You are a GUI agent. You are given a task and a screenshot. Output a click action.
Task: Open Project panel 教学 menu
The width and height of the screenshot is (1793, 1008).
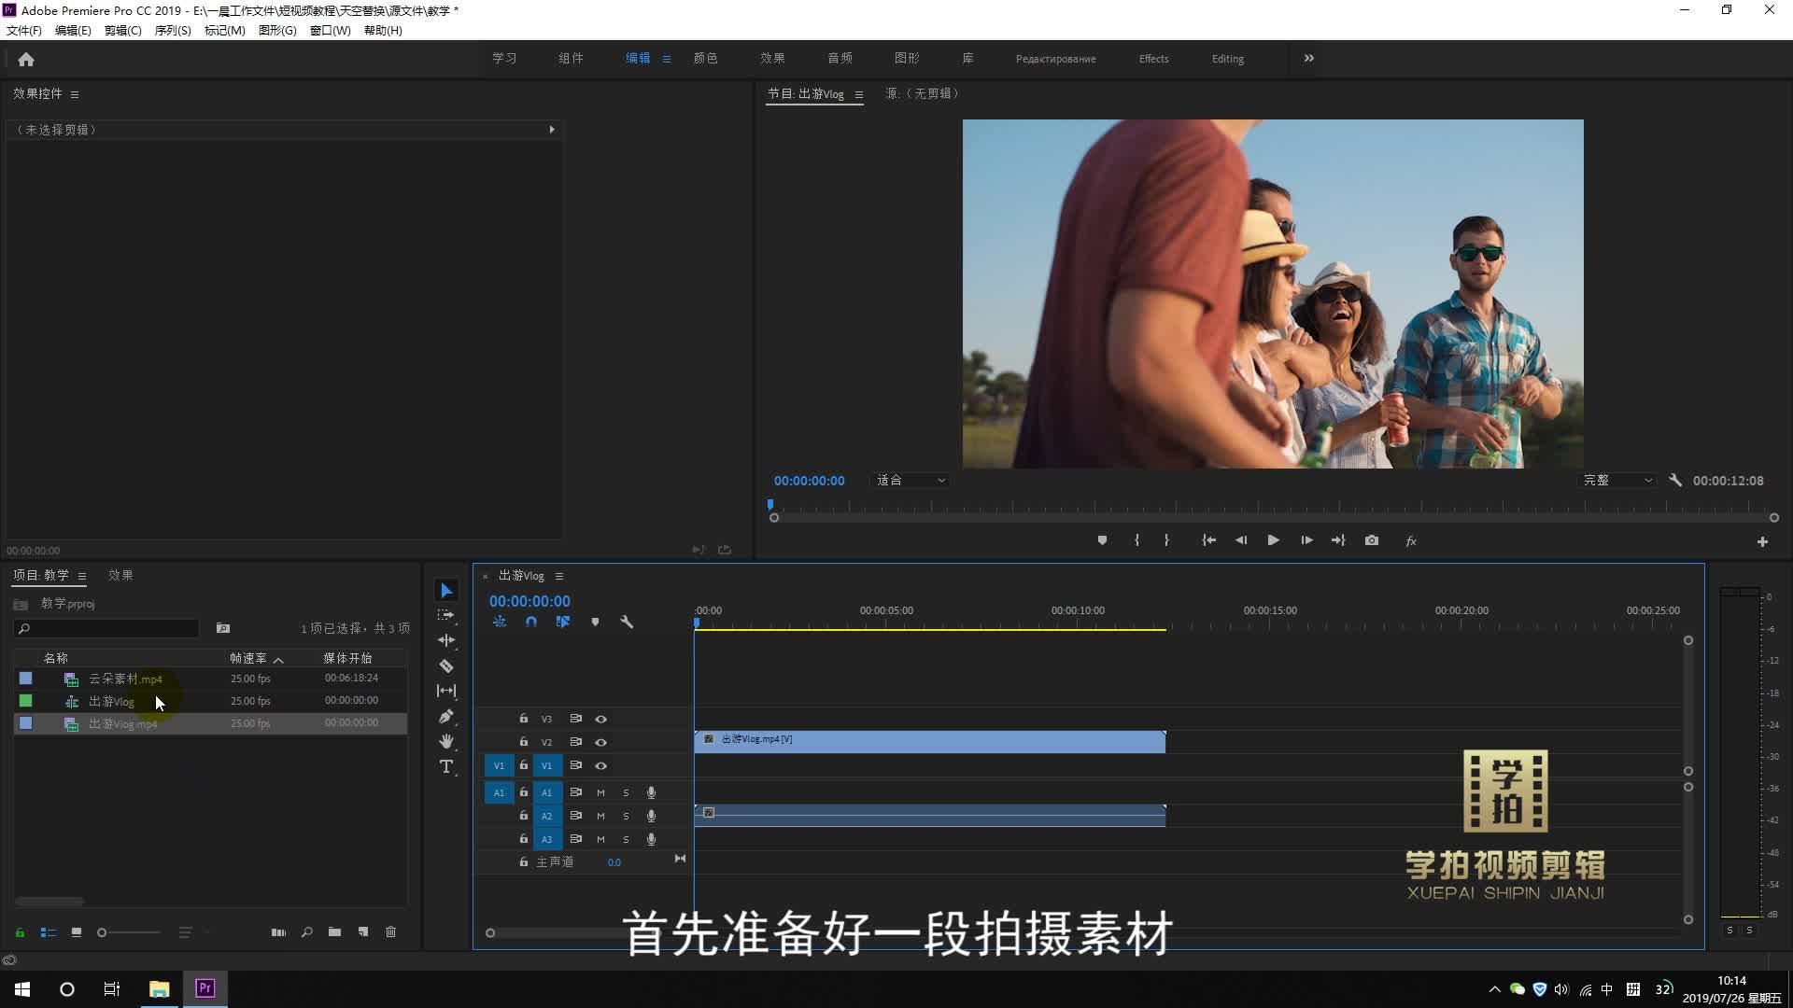pos(82,576)
